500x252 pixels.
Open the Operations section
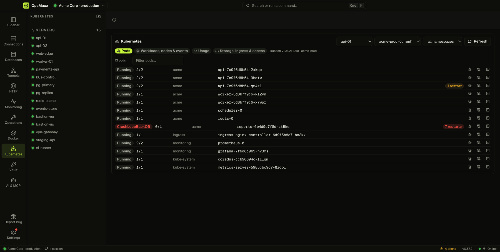(x=13, y=119)
